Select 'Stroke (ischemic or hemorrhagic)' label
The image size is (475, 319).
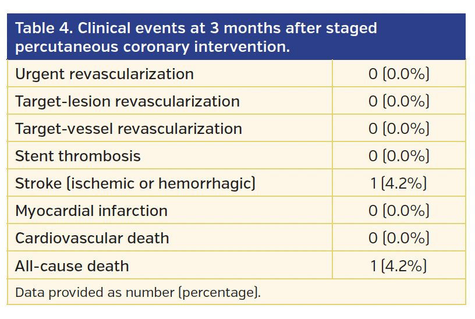pyautogui.click(x=136, y=183)
